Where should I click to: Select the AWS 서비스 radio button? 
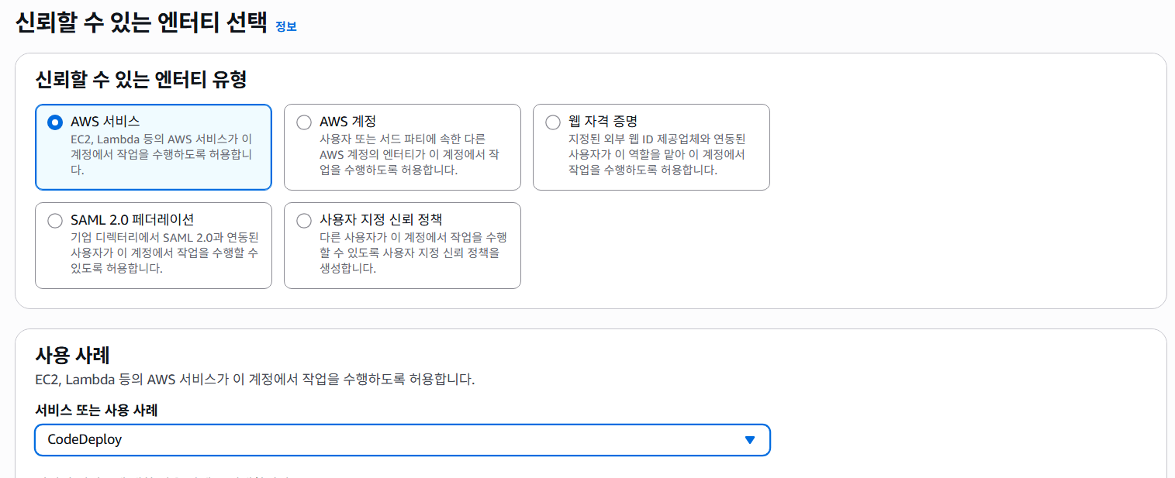[55, 122]
